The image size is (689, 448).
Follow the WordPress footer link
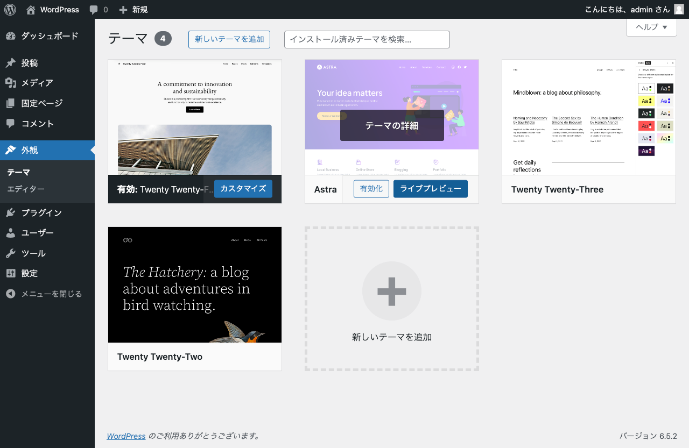tap(126, 436)
